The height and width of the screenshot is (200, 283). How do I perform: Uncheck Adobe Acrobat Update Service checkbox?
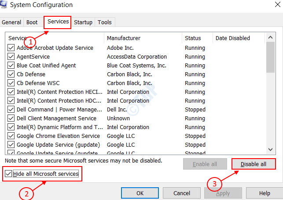(x=11, y=48)
